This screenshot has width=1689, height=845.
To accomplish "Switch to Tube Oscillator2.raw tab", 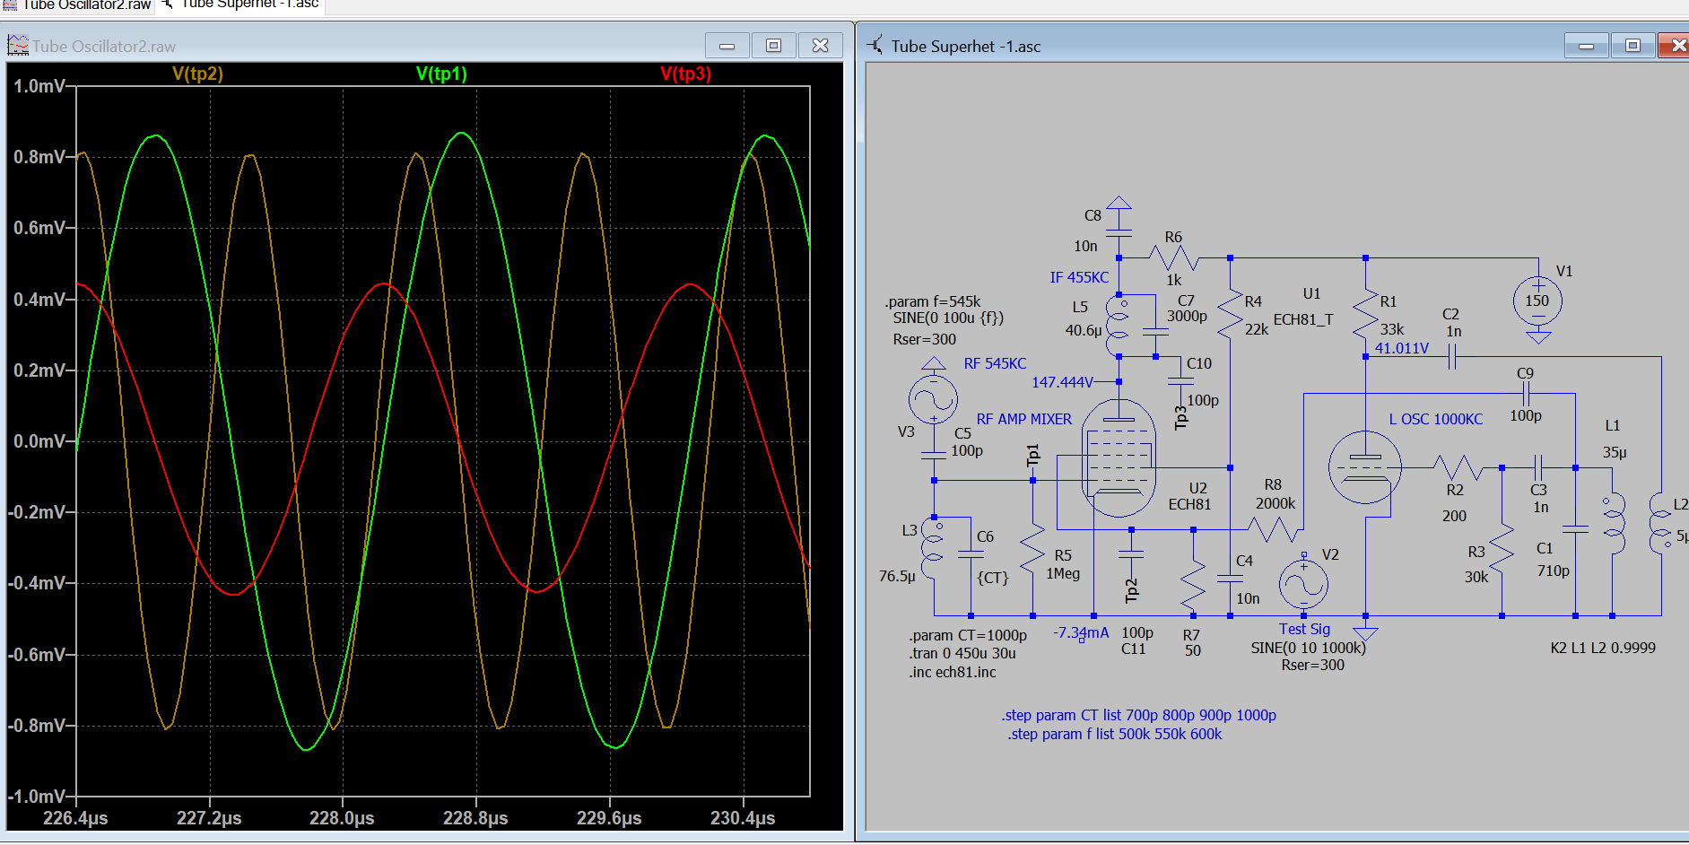I will (x=78, y=5).
